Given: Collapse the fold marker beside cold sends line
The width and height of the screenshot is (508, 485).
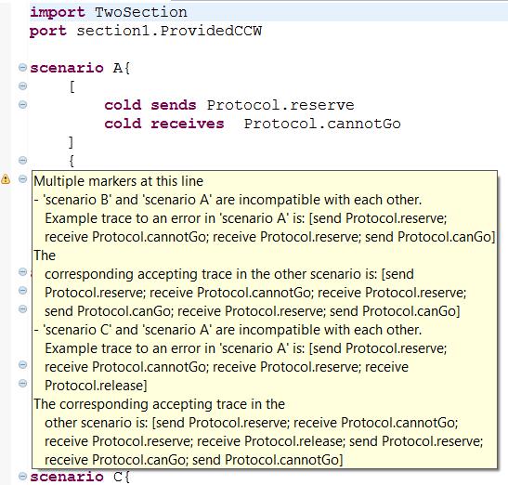Looking at the screenshot, I should pos(22,105).
